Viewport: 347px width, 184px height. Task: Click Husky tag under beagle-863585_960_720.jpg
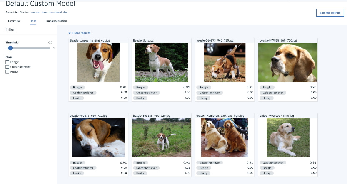[140, 173]
